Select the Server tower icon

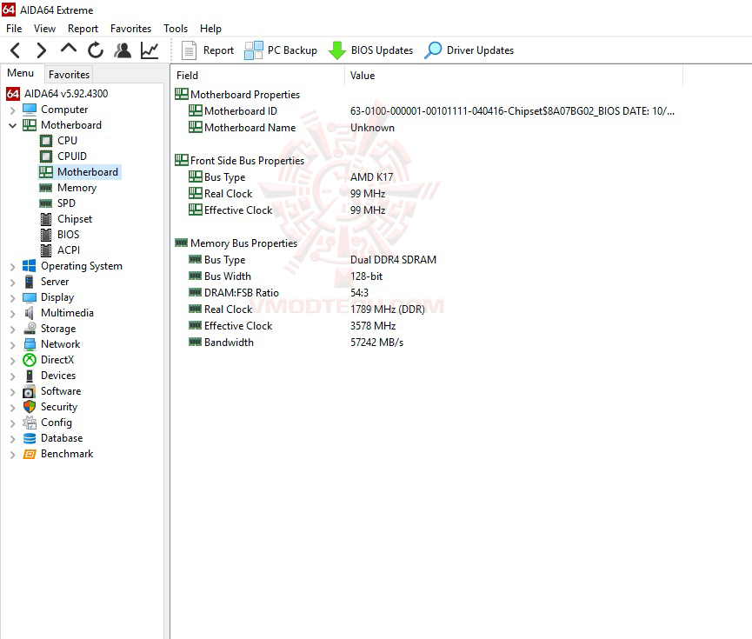click(x=30, y=282)
